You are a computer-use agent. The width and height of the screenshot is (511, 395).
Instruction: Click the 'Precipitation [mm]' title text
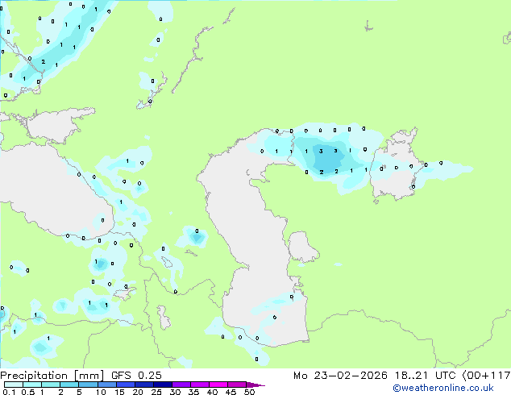coord(52,376)
